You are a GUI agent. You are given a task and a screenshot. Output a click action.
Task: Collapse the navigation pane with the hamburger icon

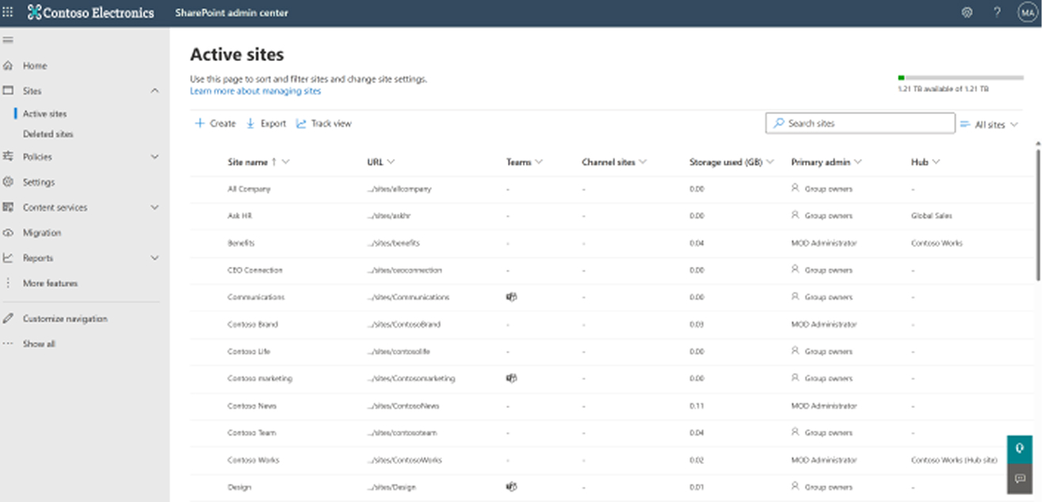pyautogui.click(x=8, y=40)
